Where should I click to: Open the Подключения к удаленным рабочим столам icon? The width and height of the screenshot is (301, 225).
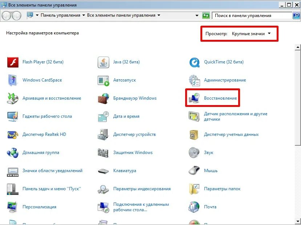(103, 207)
